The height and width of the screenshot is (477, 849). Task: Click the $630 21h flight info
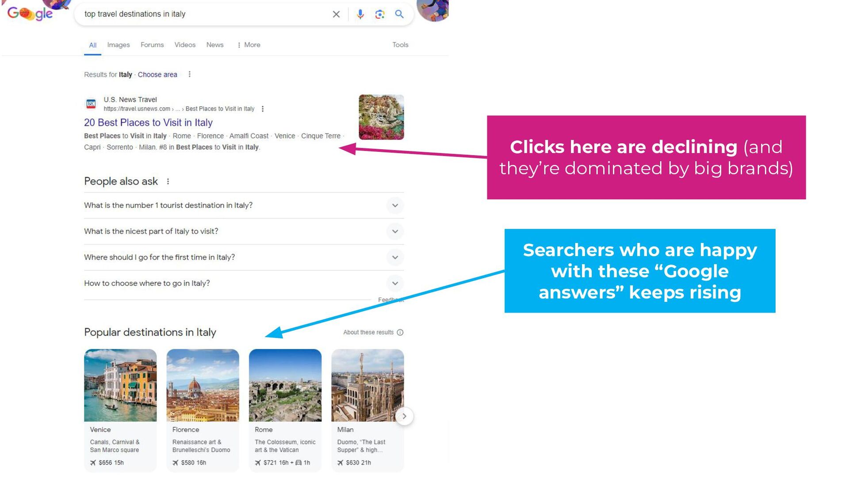click(x=354, y=463)
